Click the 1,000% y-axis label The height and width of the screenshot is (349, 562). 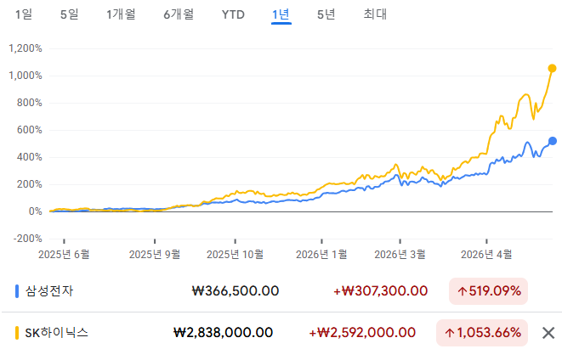26,76
